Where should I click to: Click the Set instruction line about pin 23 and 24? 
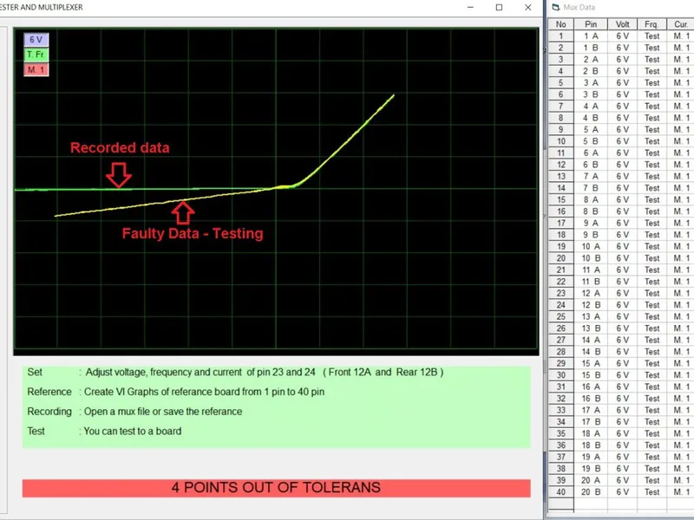pyautogui.click(x=235, y=373)
